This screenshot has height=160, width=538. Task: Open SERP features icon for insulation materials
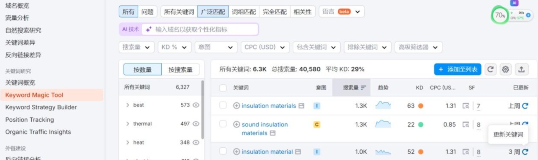(x=466, y=106)
